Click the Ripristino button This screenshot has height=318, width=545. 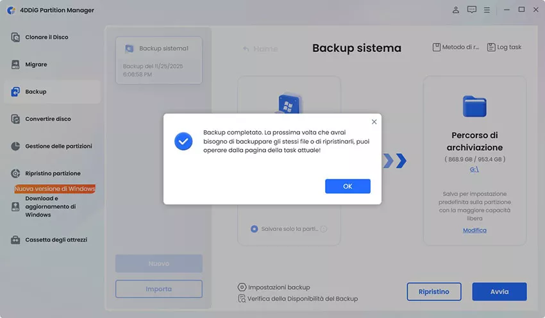[x=434, y=292]
